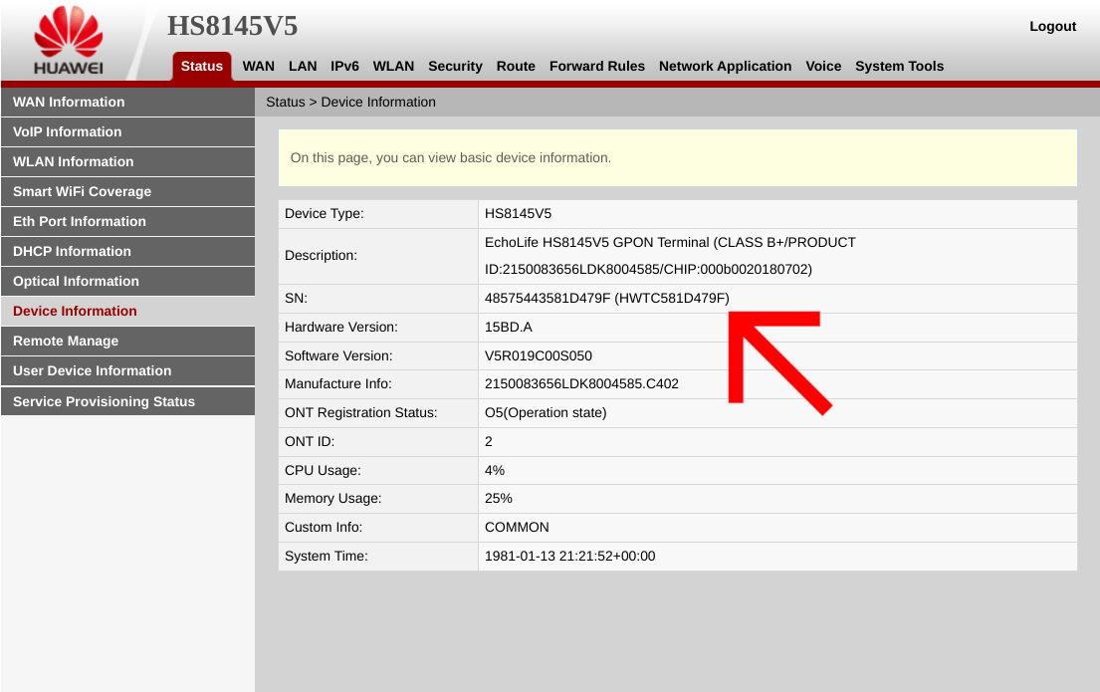Screen dimensions: 1100x692
Task: Click the SN: label
Action: 296,299
